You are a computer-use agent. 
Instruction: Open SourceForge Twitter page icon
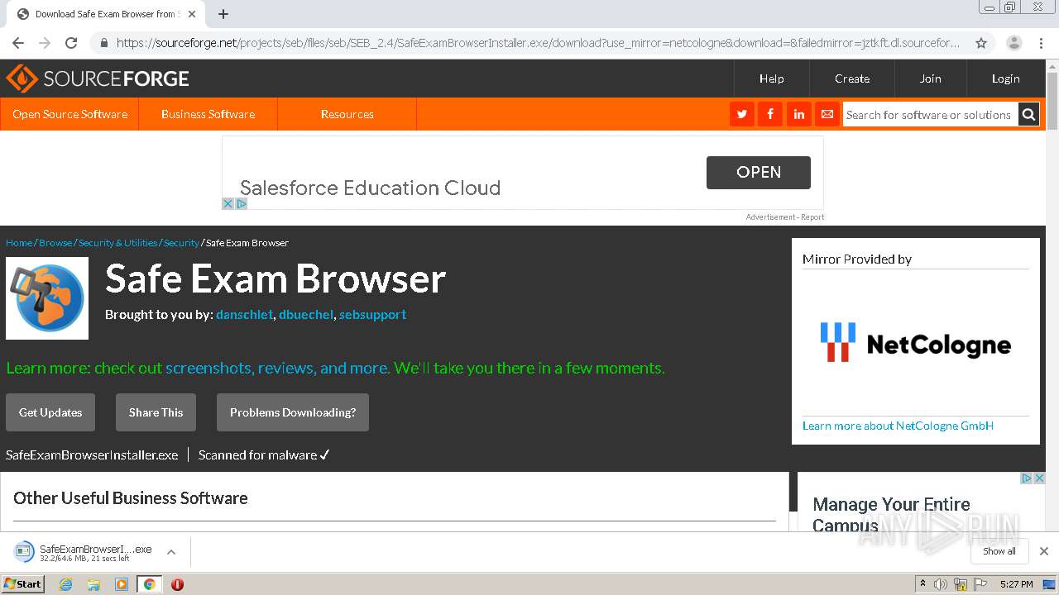point(741,114)
